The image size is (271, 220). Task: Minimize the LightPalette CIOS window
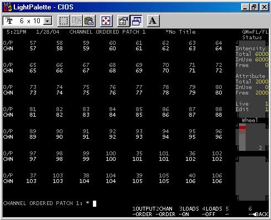tap(245, 7)
